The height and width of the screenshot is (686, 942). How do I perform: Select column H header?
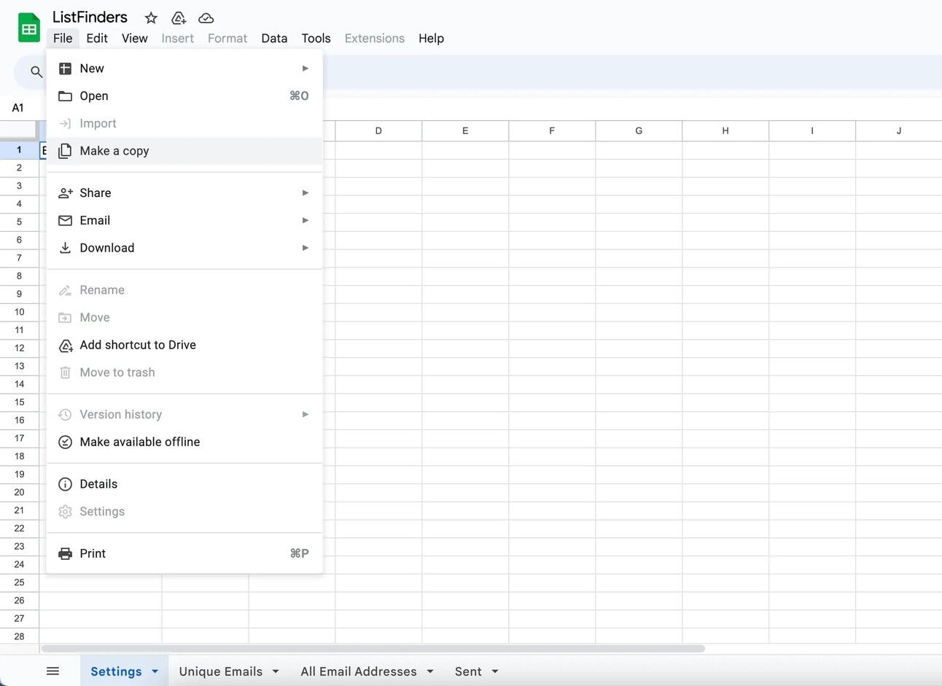[x=725, y=131]
